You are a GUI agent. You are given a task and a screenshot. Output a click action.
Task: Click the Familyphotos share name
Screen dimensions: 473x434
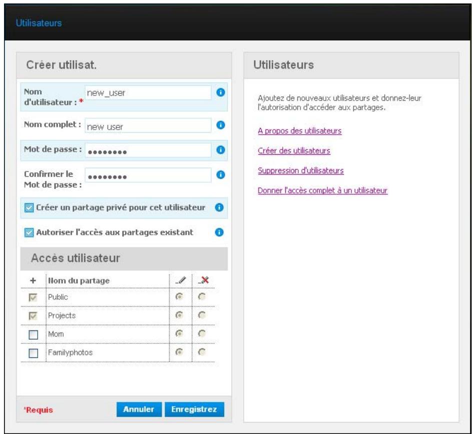click(70, 352)
